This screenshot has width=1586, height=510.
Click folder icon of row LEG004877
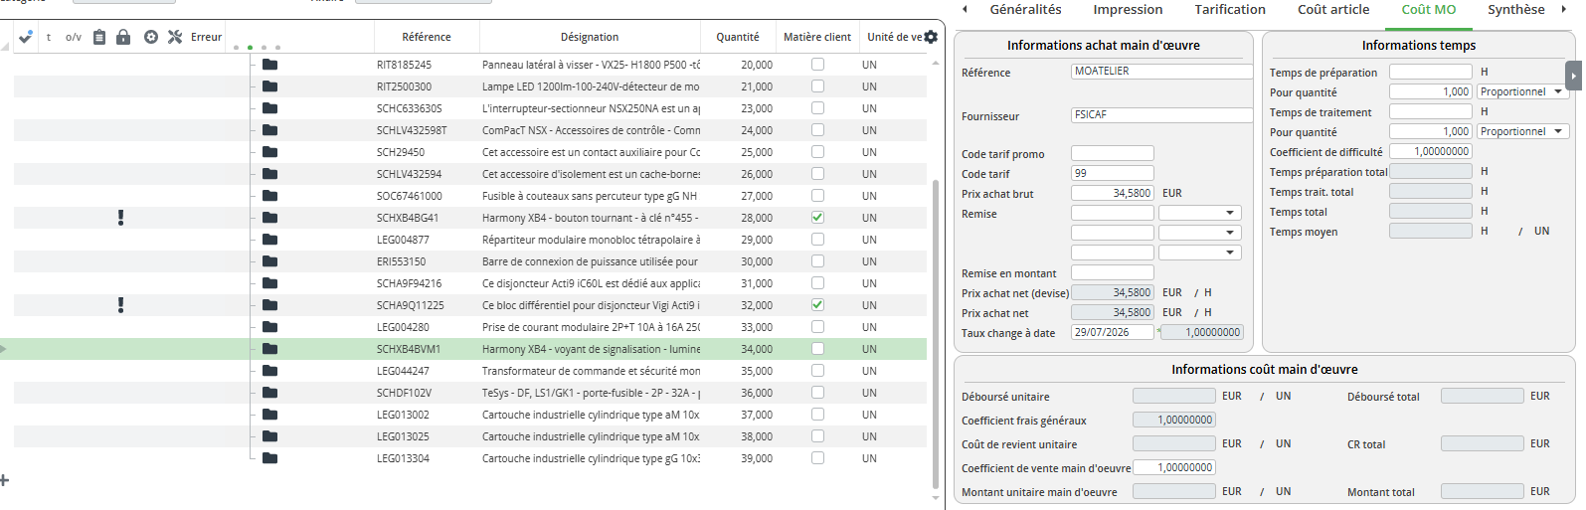(x=269, y=240)
